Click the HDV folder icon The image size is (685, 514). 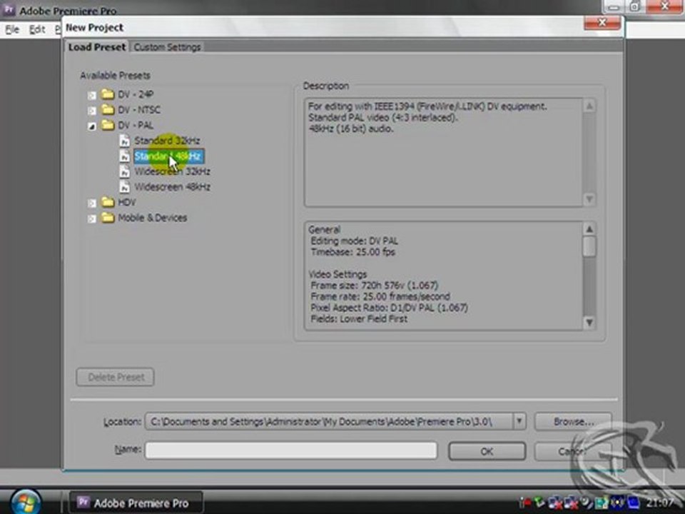coord(108,202)
